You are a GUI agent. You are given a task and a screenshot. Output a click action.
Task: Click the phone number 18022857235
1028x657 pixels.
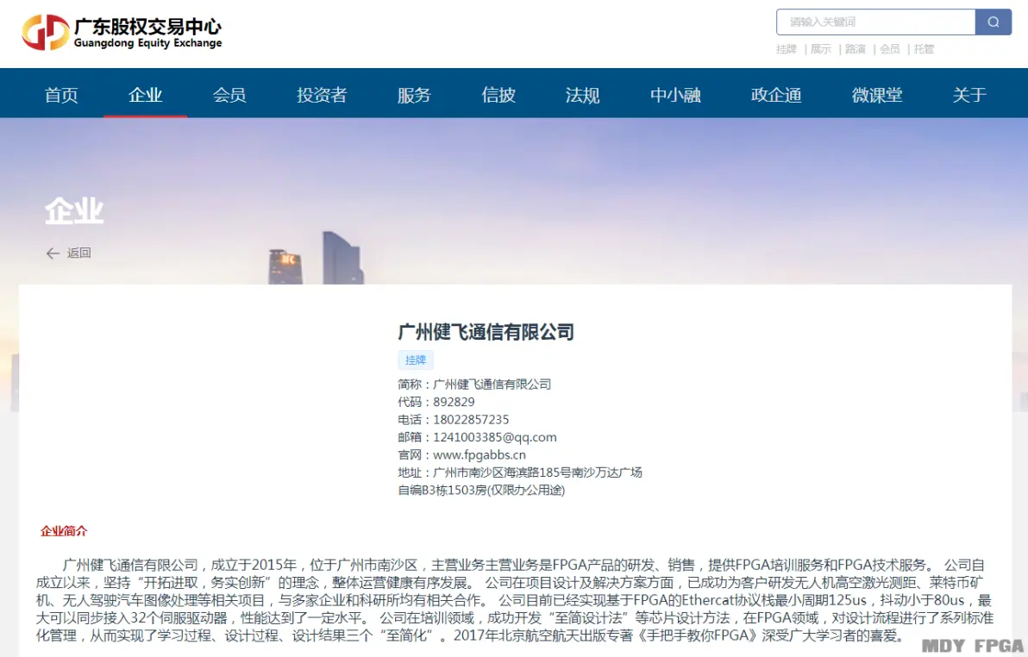[471, 420]
